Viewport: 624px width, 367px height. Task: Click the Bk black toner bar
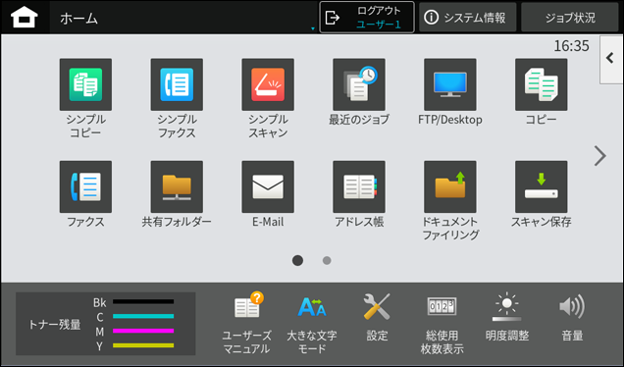(143, 301)
